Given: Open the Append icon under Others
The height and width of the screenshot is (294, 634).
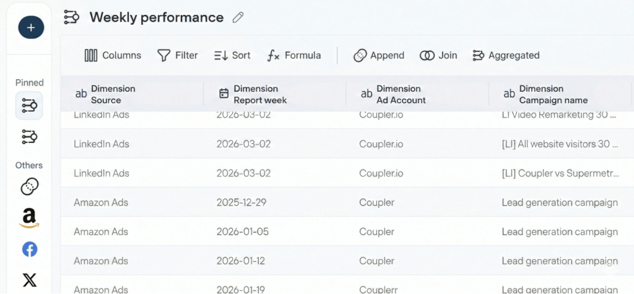Looking at the screenshot, I should click(29, 187).
